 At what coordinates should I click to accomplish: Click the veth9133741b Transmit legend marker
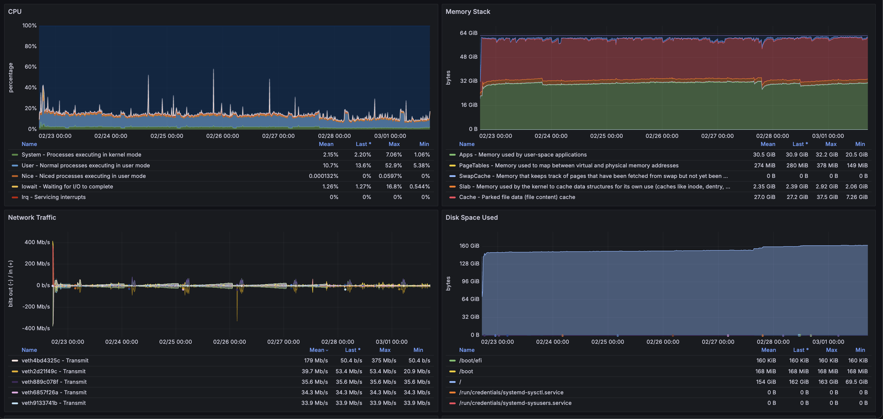[x=15, y=403]
